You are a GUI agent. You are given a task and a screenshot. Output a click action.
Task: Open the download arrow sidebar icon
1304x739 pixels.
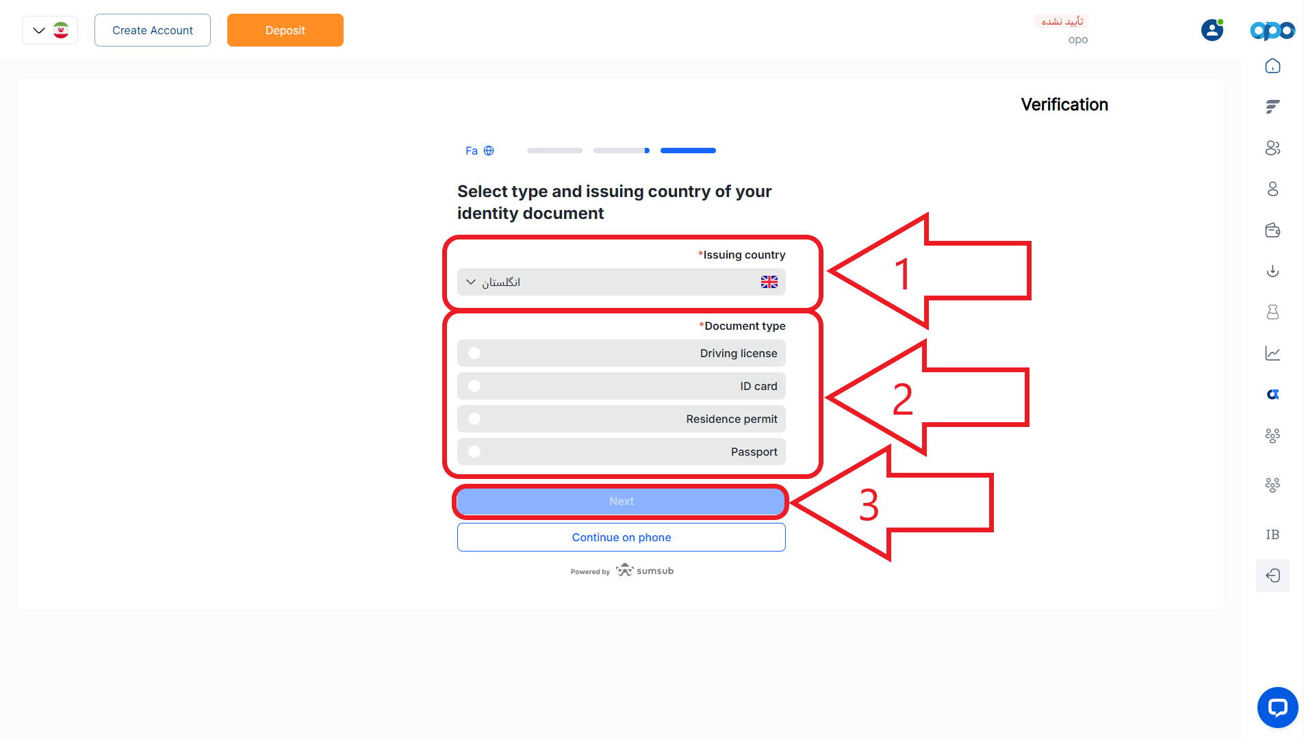[x=1273, y=271]
